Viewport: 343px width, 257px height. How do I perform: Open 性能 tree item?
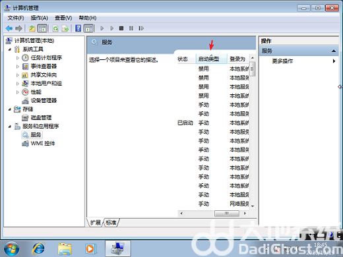point(36,92)
